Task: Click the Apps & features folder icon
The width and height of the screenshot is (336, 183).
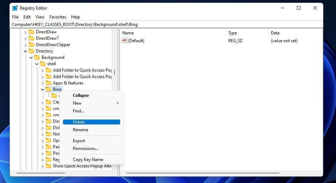Action: [48, 83]
